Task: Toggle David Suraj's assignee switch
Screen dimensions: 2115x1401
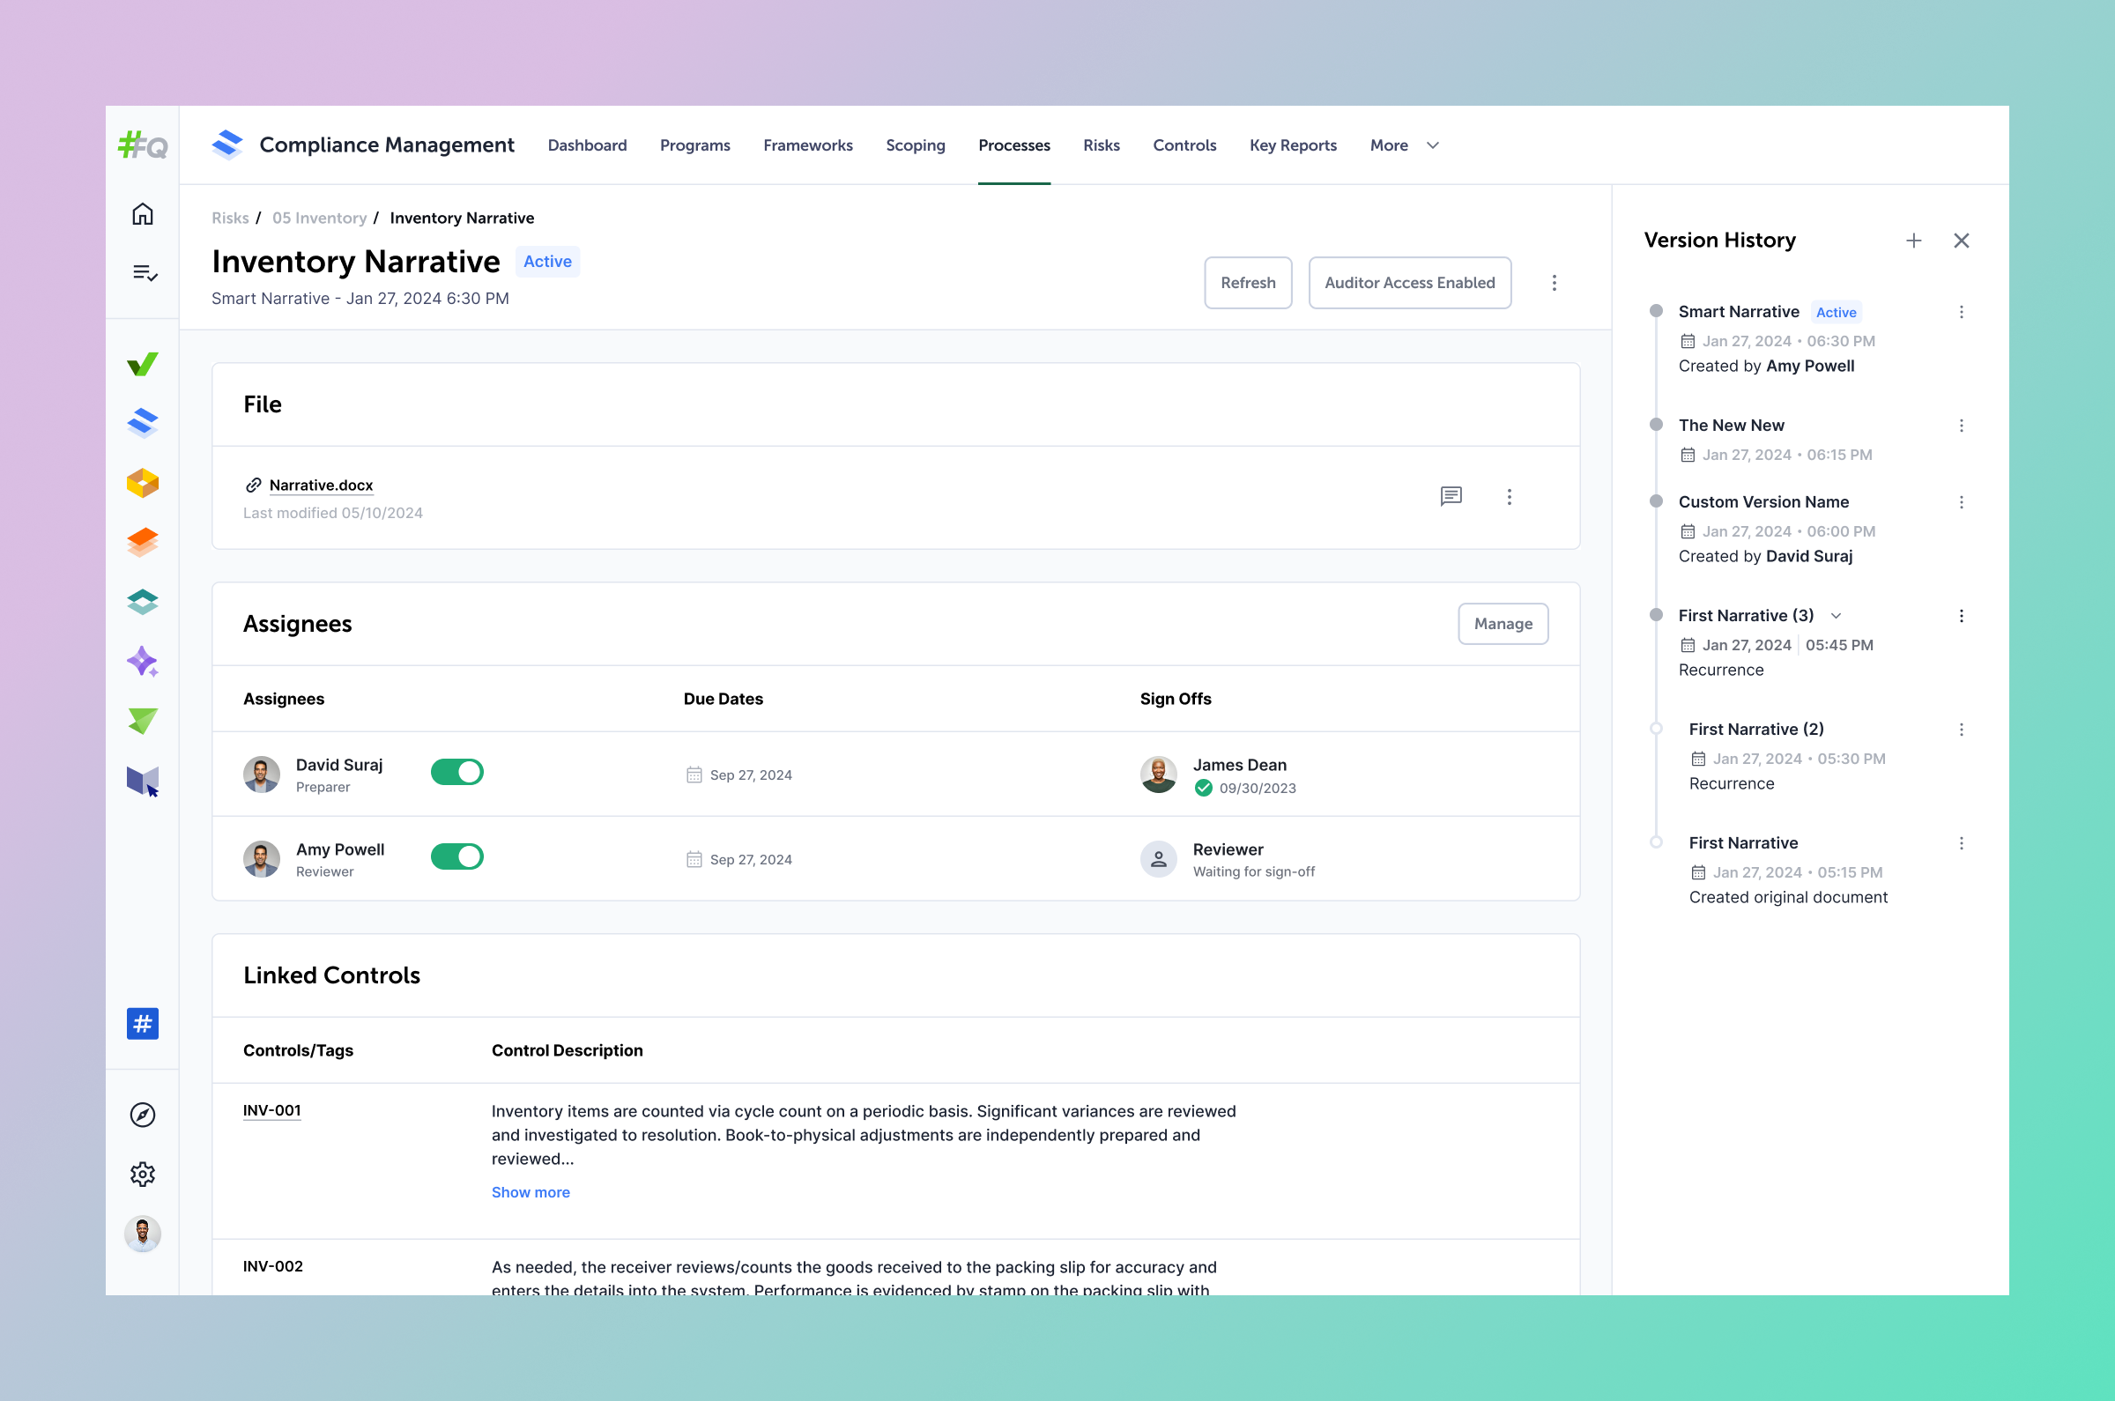Action: click(x=456, y=772)
